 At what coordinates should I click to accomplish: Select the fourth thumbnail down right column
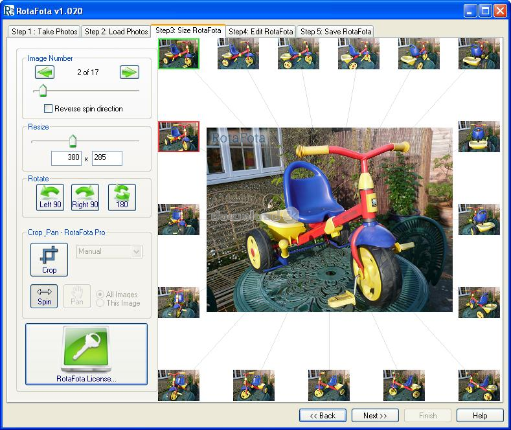coord(479,302)
